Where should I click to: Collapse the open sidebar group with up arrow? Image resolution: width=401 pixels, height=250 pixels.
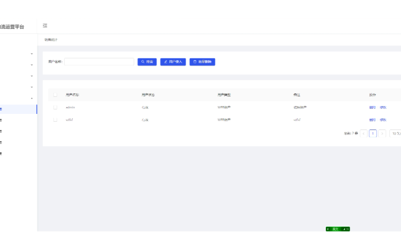pyautogui.click(x=32, y=98)
